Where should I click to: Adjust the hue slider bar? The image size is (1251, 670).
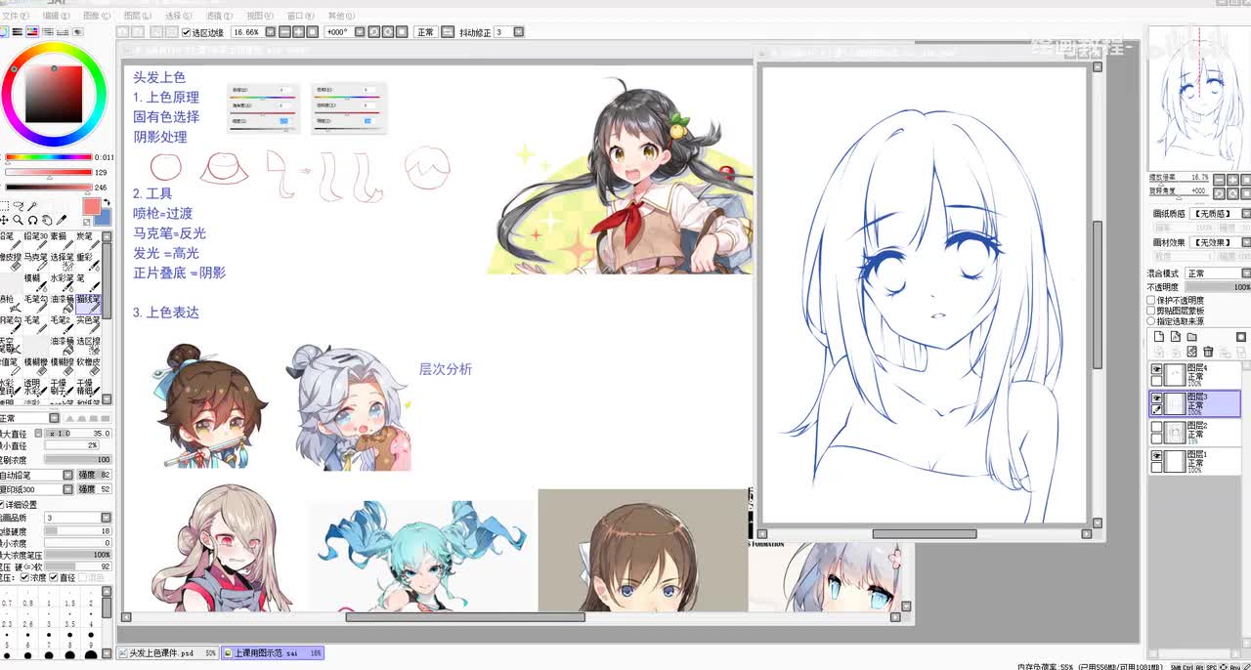[x=49, y=157]
